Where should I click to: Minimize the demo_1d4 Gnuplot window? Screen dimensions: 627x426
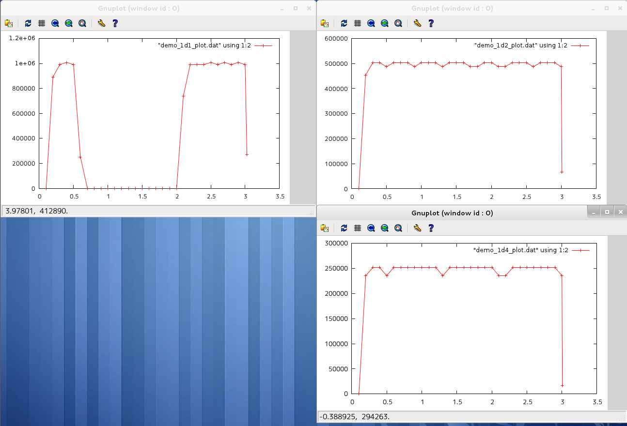coord(593,212)
